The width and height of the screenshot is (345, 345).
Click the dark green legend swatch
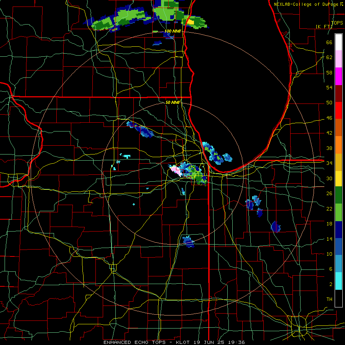coord(338,195)
